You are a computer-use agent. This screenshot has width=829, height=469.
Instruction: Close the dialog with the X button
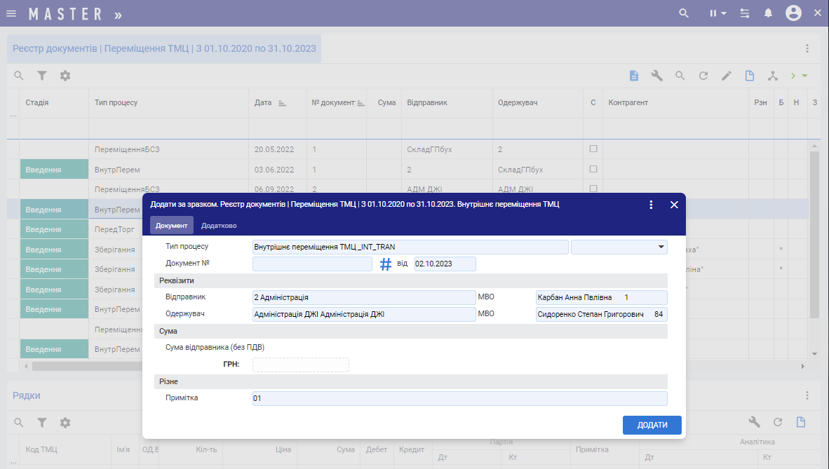tap(674, 205)
